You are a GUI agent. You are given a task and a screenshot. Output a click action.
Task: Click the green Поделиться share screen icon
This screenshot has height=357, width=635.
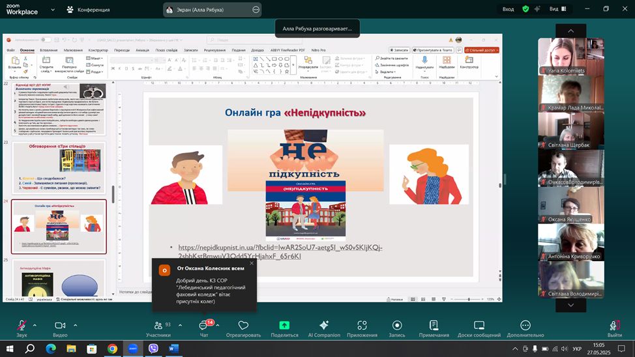pos(284,326)
